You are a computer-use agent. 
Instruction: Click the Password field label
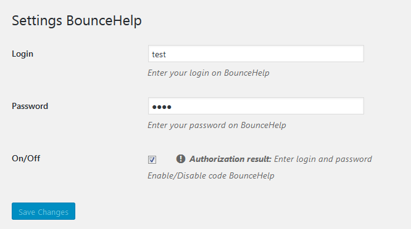pyautogui.click(x=30, y=106)
